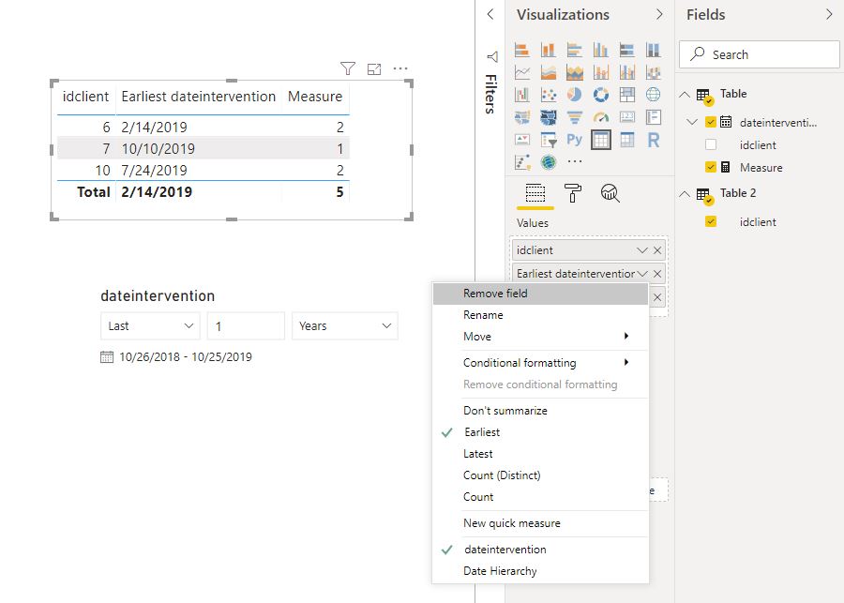Image resolution: width=844 pixels, height=603 pixels.
Task: Open the Move submenu
Action: (540, 337)
